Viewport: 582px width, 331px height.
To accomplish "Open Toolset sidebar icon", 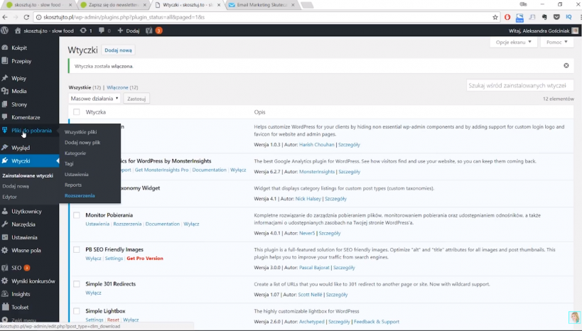I will point(5,307).
